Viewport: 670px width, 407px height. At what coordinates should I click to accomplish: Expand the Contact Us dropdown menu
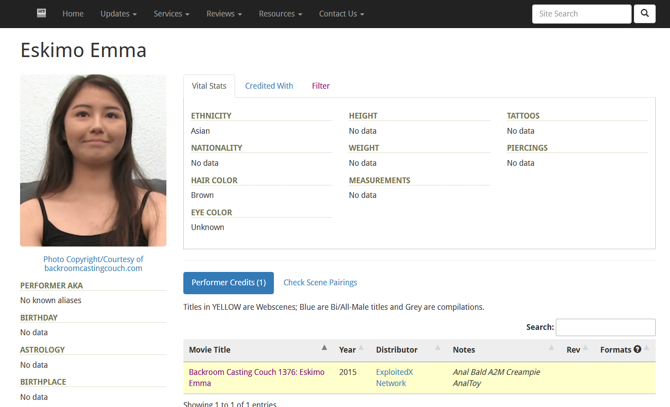coord(342,14)
